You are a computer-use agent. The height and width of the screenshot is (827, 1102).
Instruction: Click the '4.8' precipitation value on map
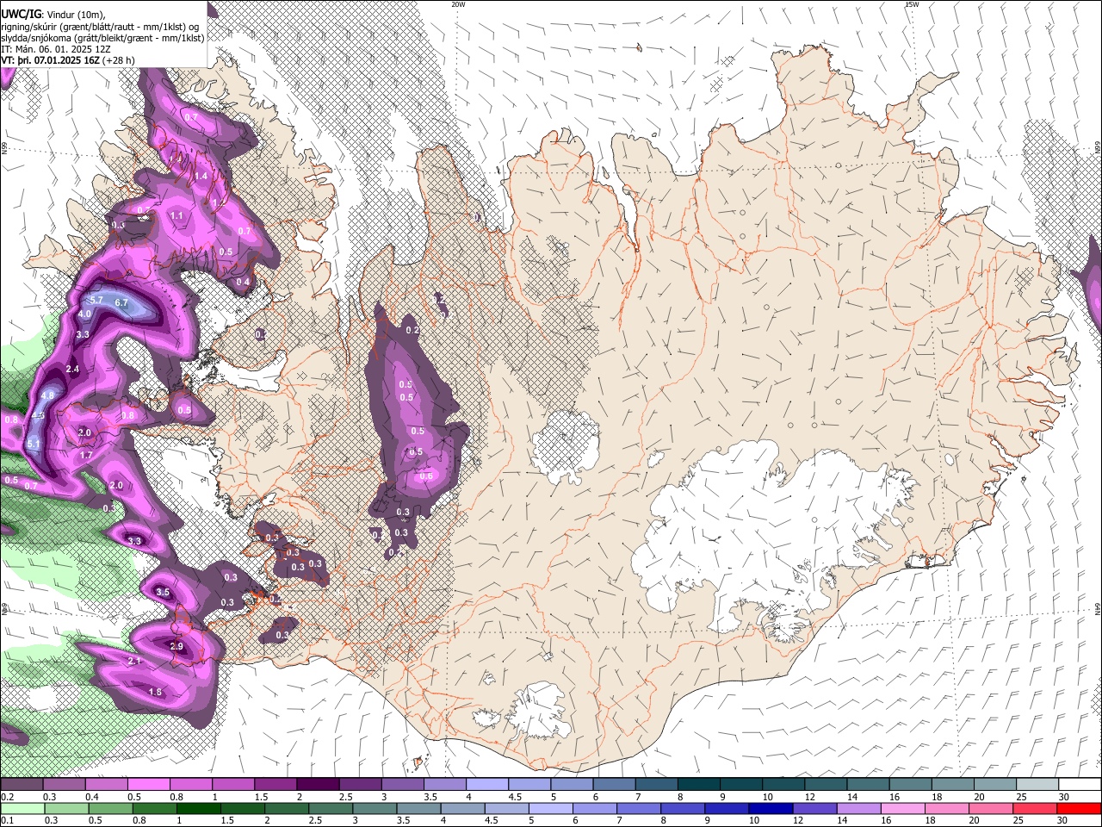pos(47,395)
